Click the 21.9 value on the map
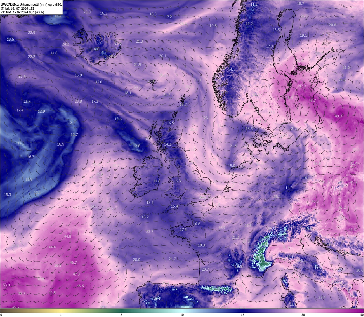The width and height of the screenshot is (364, 317). pos(137,65)
